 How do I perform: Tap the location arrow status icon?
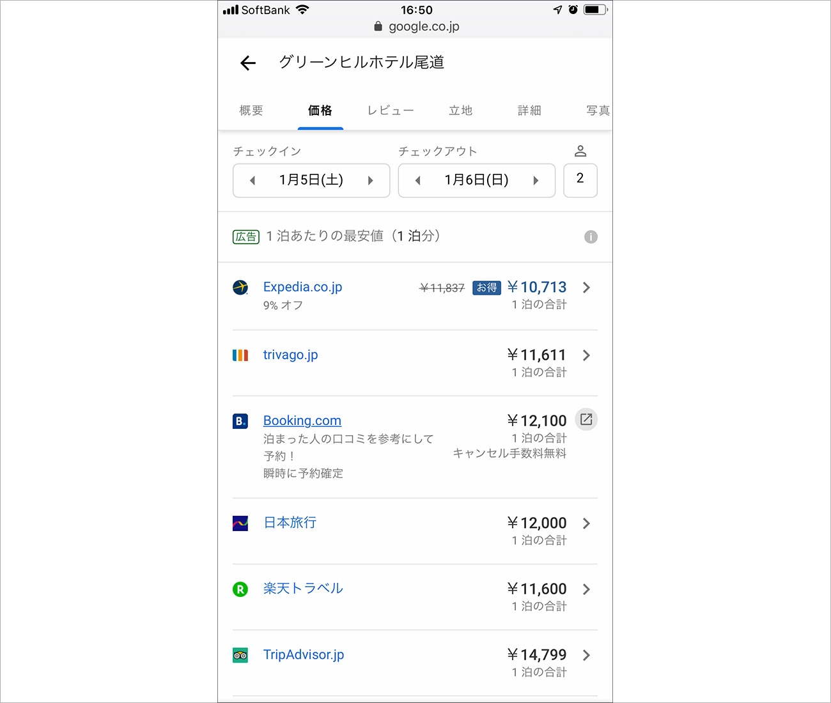click(x=557, y=10)
